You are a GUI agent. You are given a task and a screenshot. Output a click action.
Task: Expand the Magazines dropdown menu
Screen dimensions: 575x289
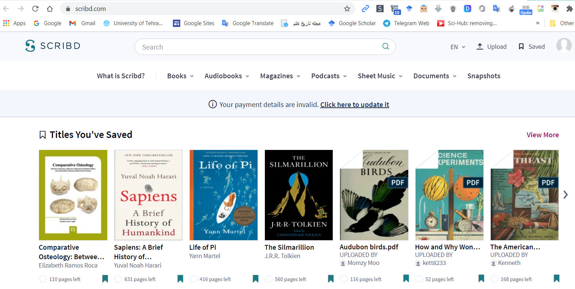tap(280, 76)
